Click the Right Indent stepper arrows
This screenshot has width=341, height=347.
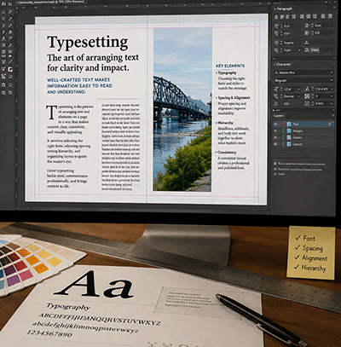[x=312, y=26]
